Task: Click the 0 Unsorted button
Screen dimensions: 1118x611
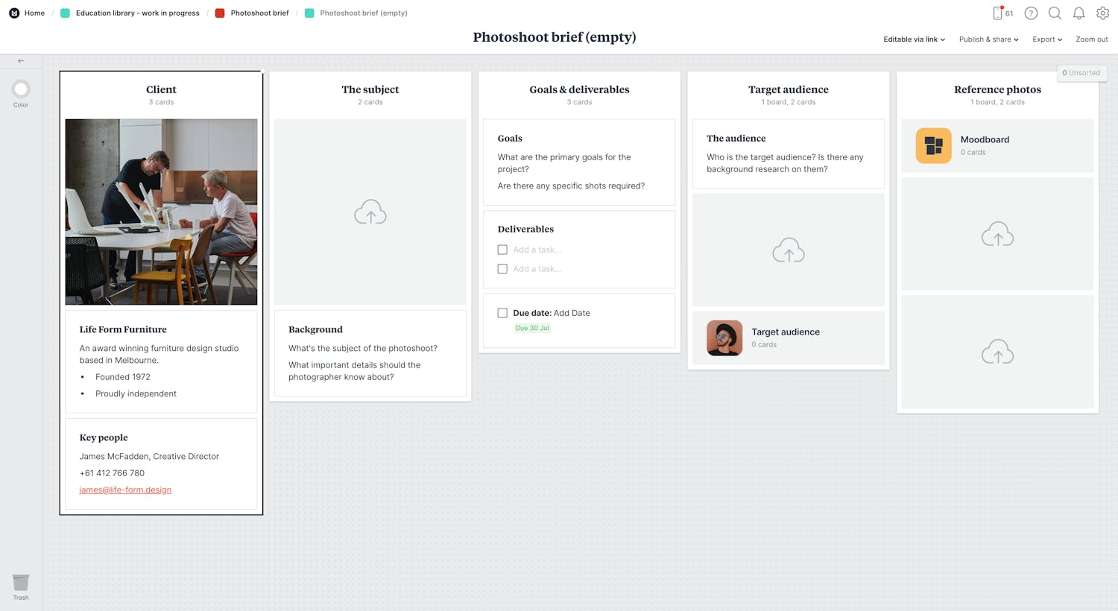Action: [1081, 72]
